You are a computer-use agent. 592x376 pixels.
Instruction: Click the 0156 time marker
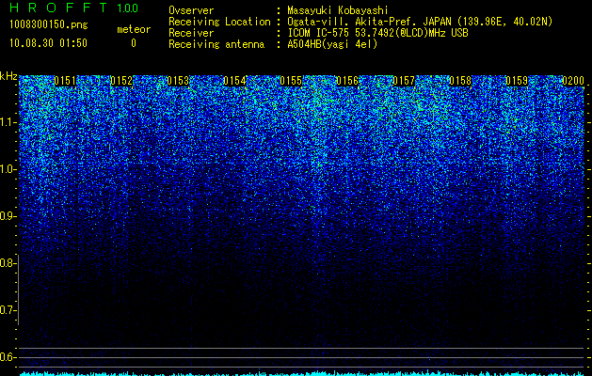click(347, 81)
